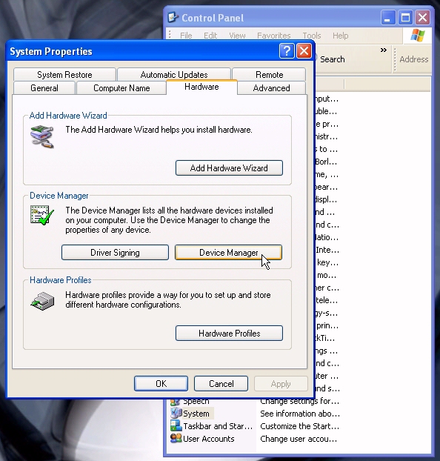Click the Windows flag logo in Control Panel
The height and width of the screenshot is (461, 440).
[x=418, y=36]
